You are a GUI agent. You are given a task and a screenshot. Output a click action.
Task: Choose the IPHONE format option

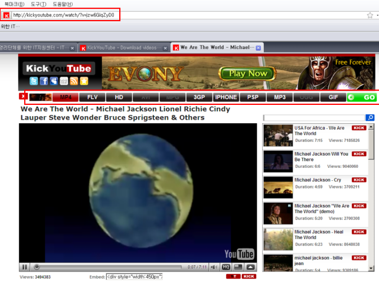click(226, 97)
